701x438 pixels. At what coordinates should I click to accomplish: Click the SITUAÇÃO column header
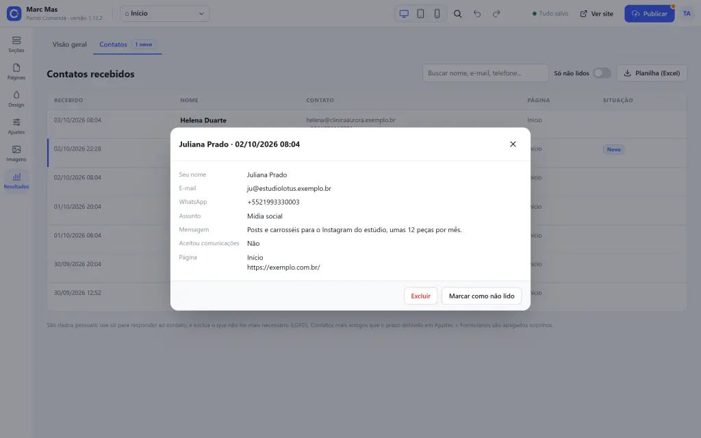pos(618,100)
